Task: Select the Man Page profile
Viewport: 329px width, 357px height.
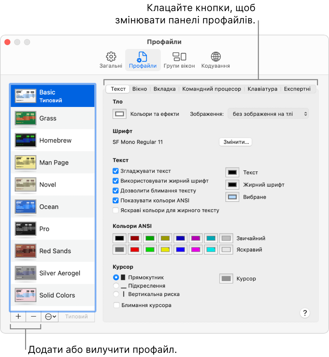Action: [x=53, y=162]
